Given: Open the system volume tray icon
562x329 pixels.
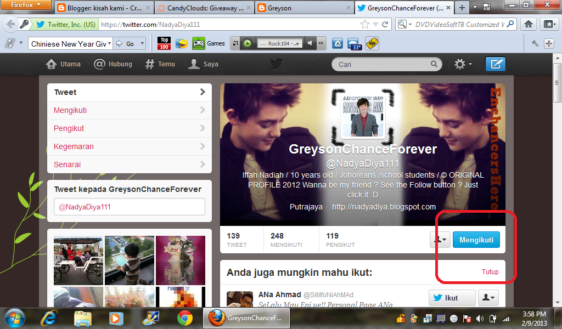Looking at the screenshot, I should click(480, 318).
